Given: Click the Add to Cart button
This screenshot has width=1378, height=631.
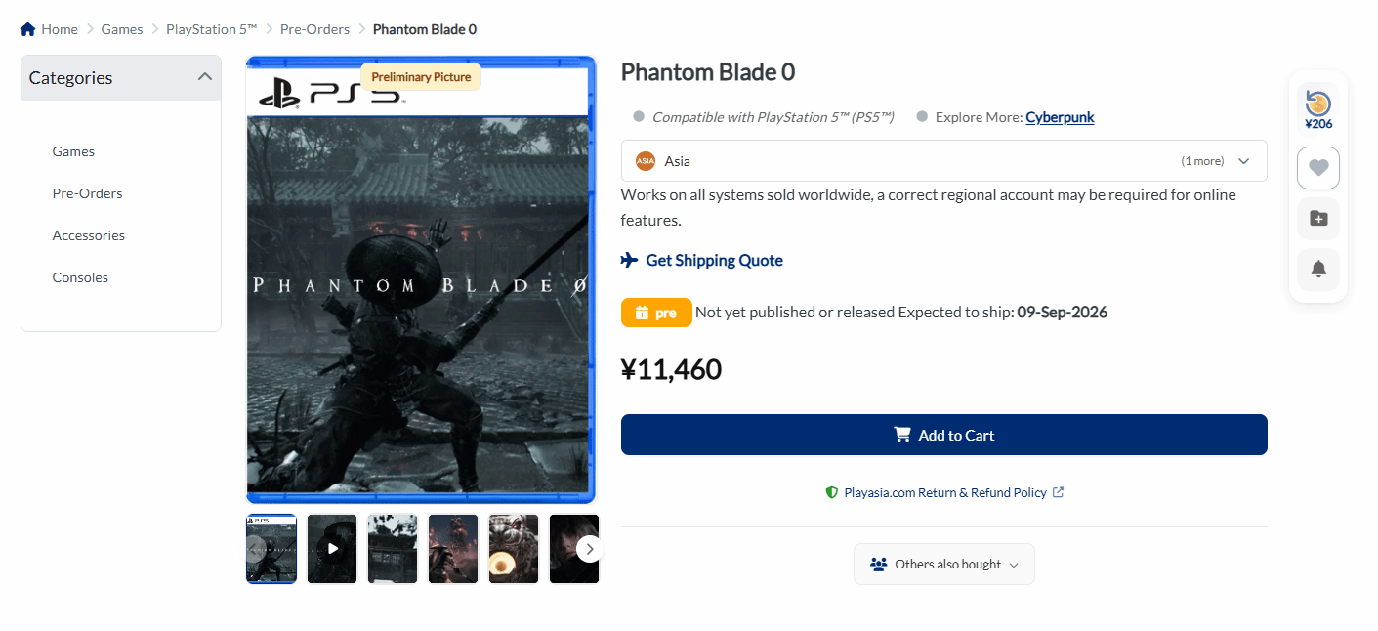Looking at the screenshot, I should coord(944,435).
